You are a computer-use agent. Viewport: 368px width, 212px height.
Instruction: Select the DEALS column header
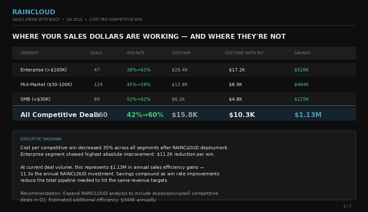click(x=96, y=53)
